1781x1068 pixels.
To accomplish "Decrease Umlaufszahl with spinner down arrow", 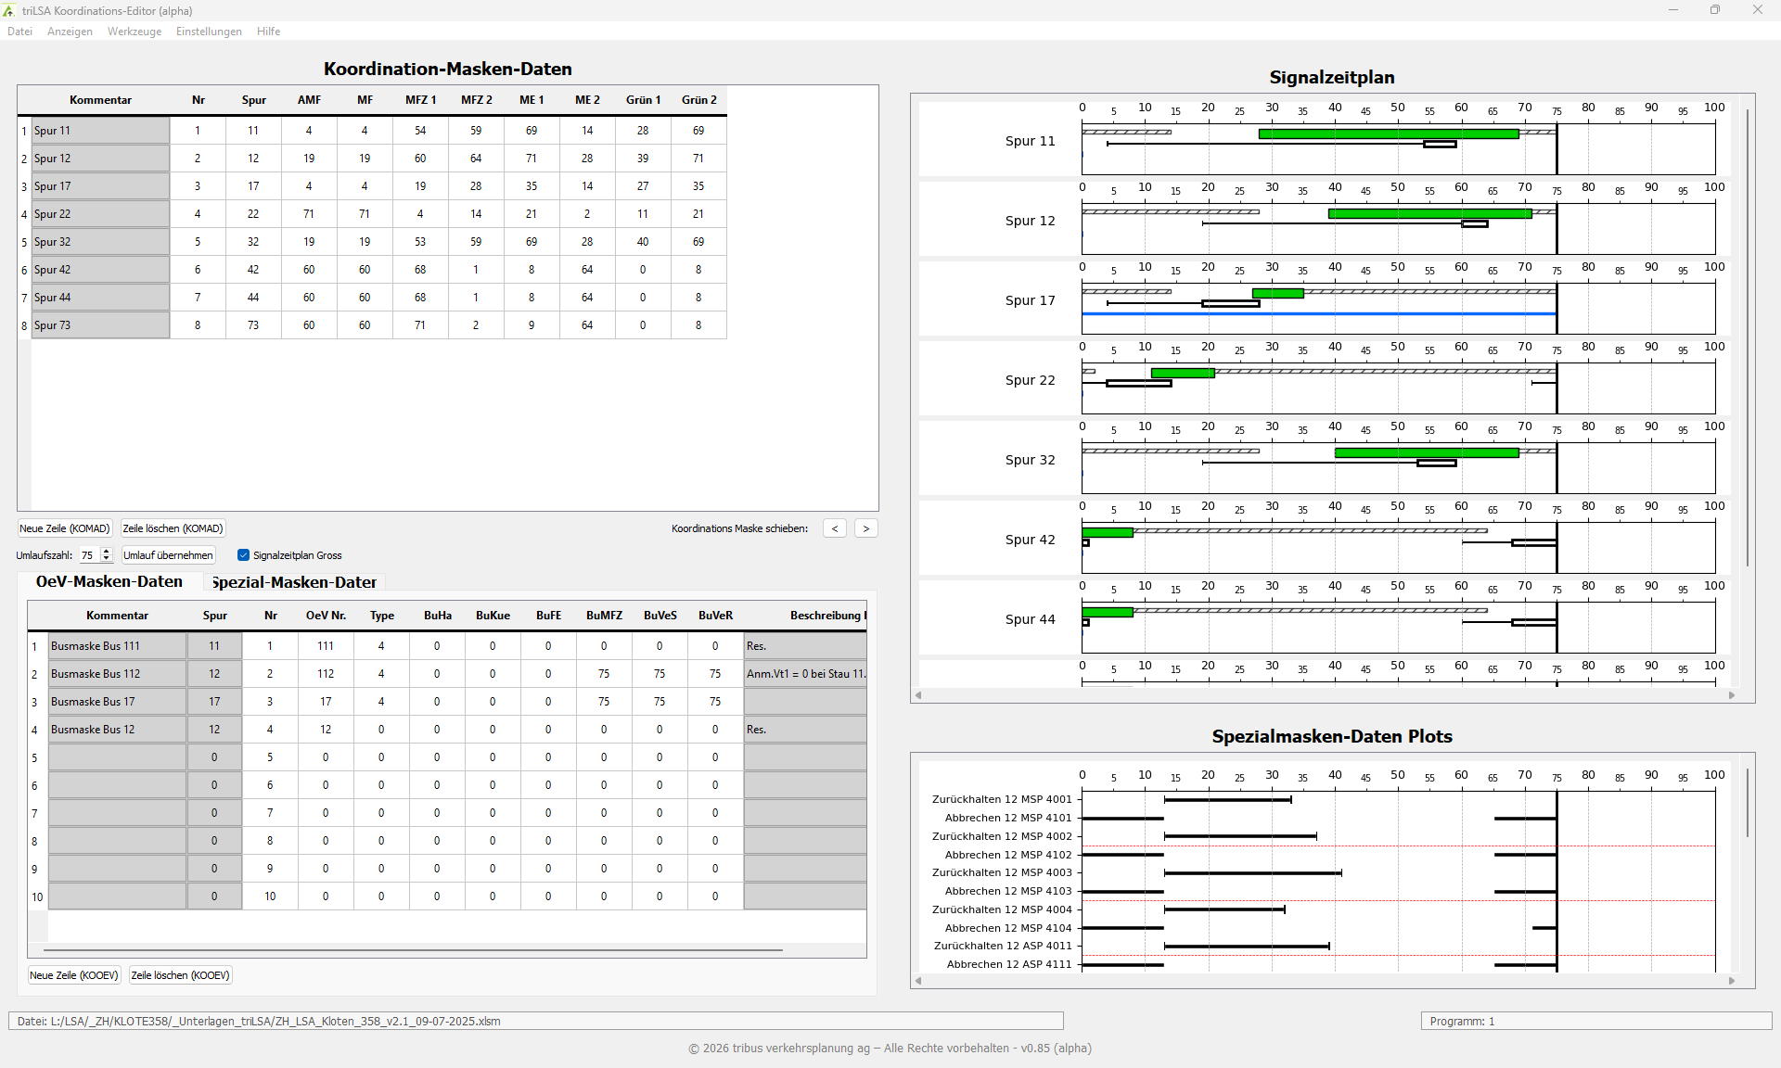I will (107, 559).
